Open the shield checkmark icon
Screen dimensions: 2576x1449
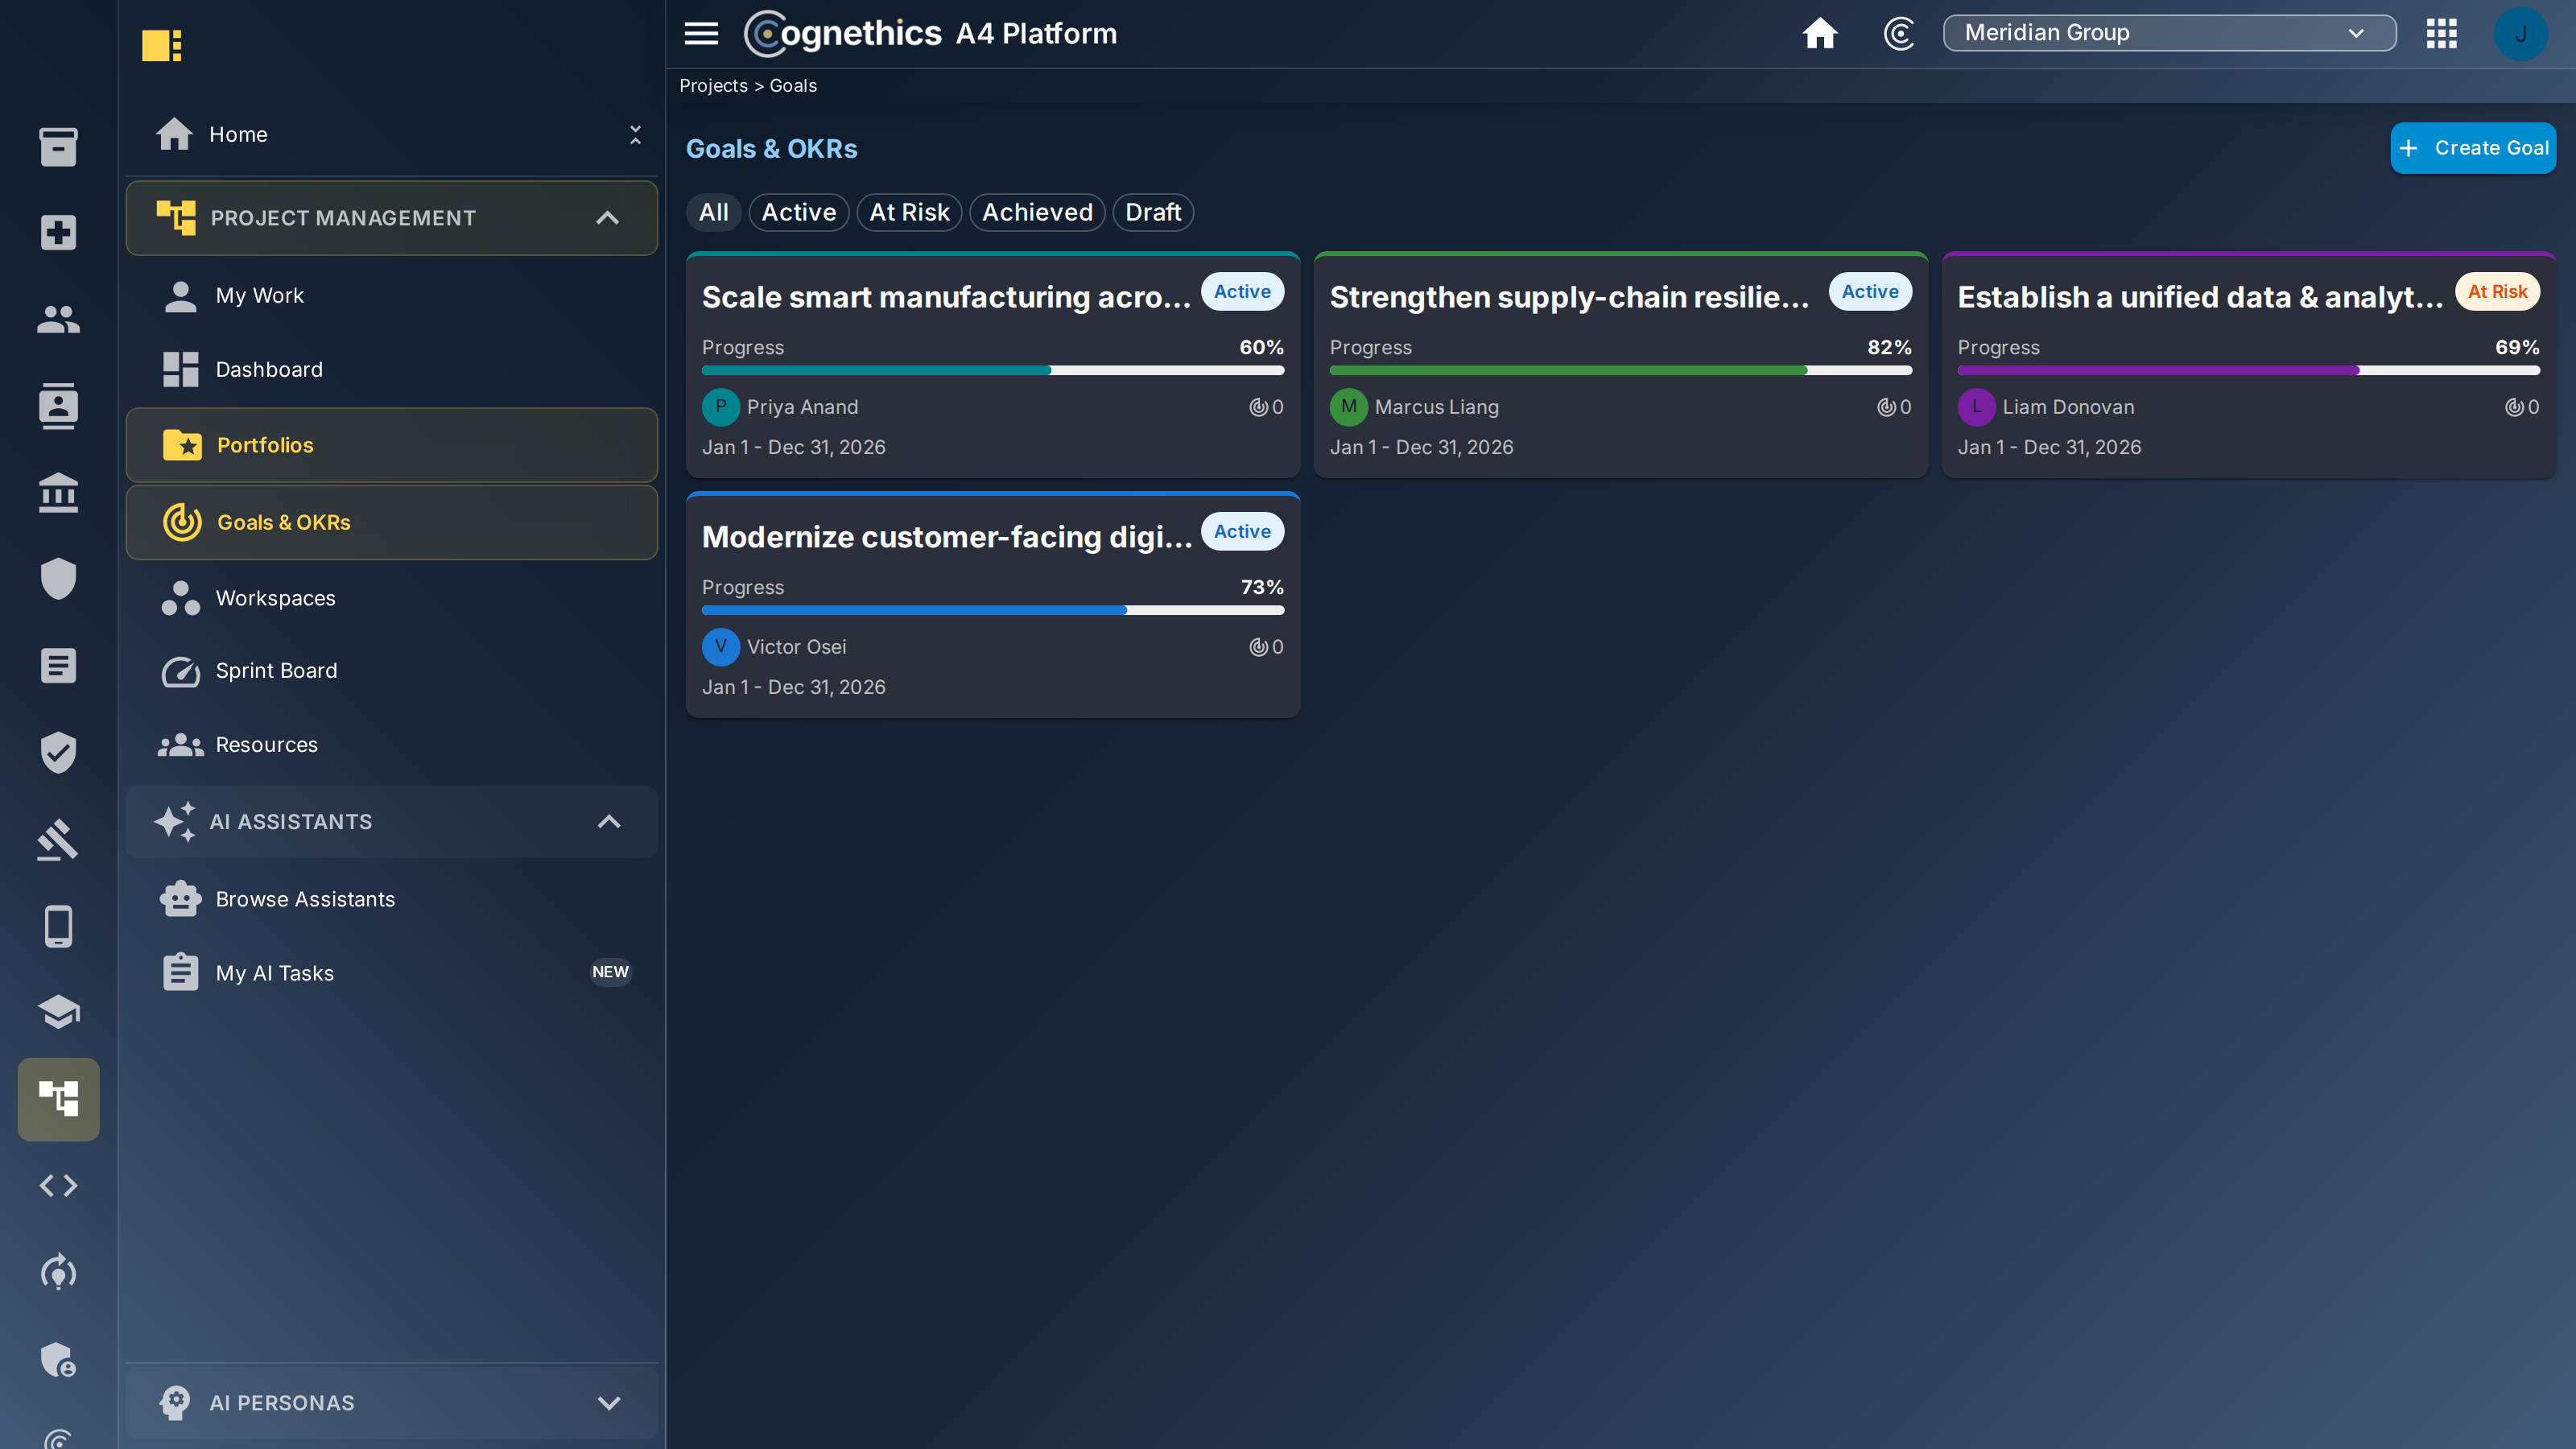pos(58,752)
